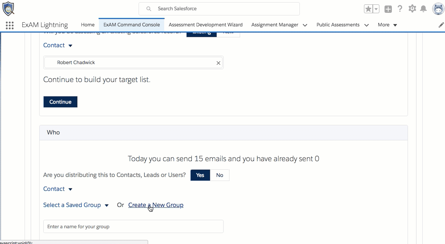Click the Who section header
This screenshot has width=445, height=244.
pyautogui.click(x=224, y=133)
